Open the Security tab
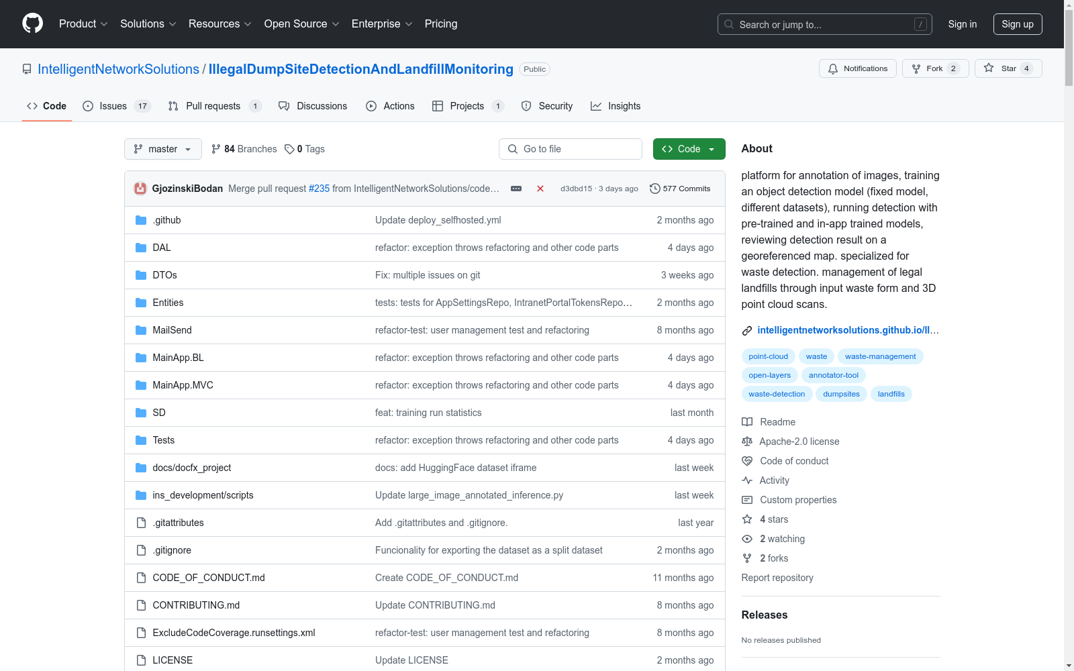The image size is (1074, 671). (x=547, y=106)
